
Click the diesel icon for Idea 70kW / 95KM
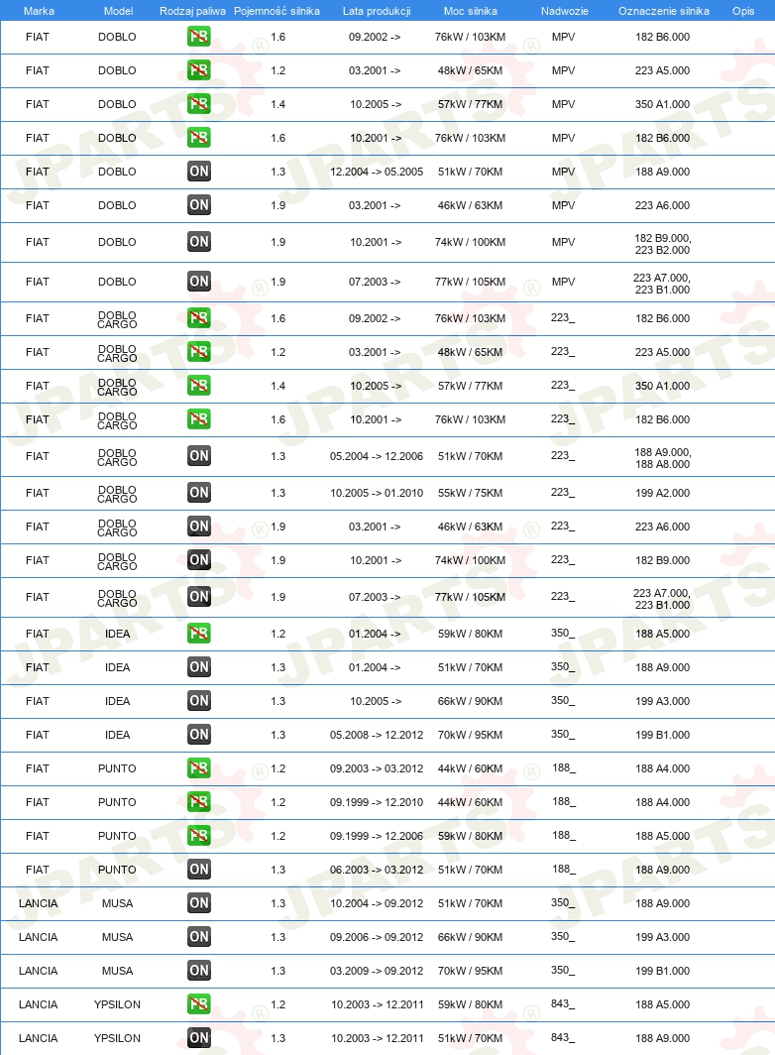point(198,734)
